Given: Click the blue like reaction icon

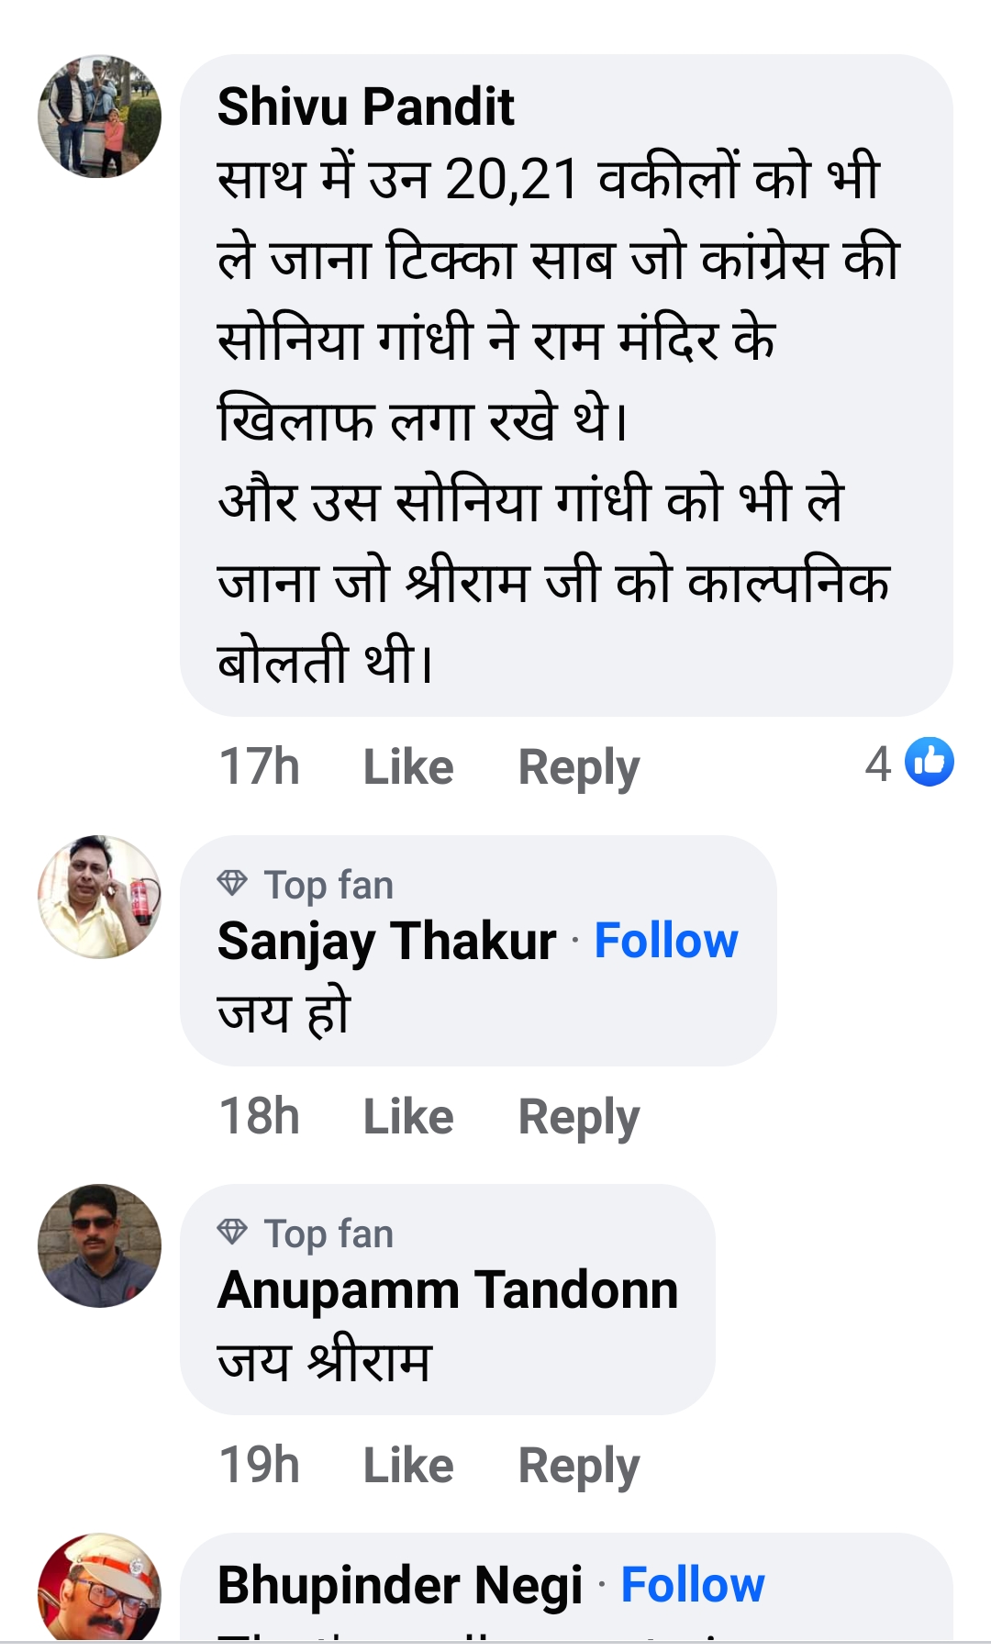Looking at the screenshot, I should [930, 762].
